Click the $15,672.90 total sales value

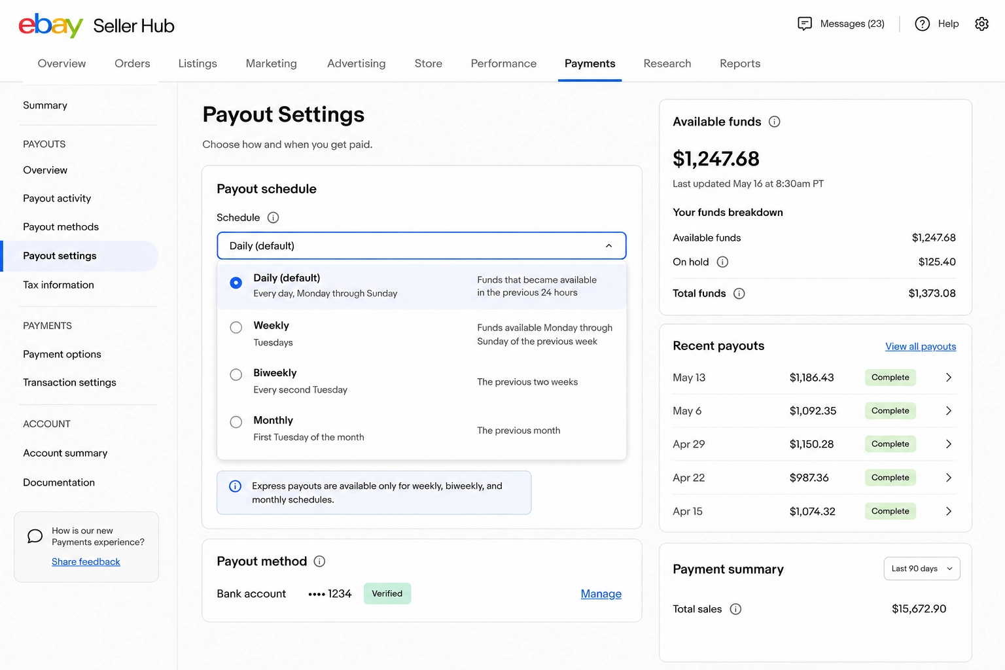pyautogui.click(x=919, y=609)
